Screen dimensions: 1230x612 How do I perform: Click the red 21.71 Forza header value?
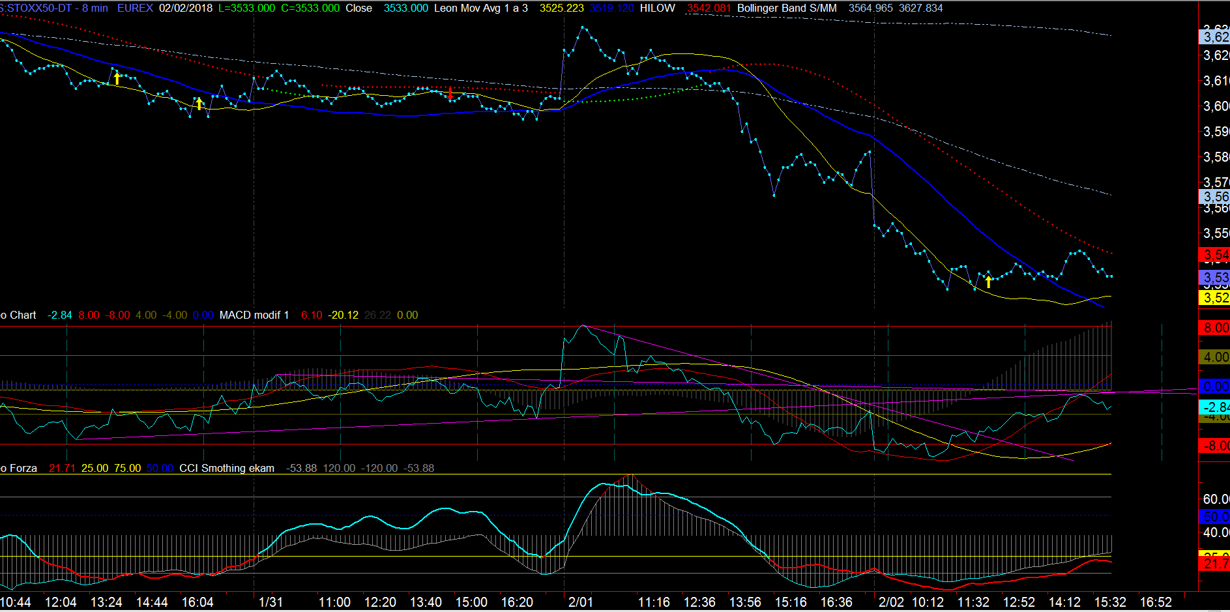pos(63,468)
